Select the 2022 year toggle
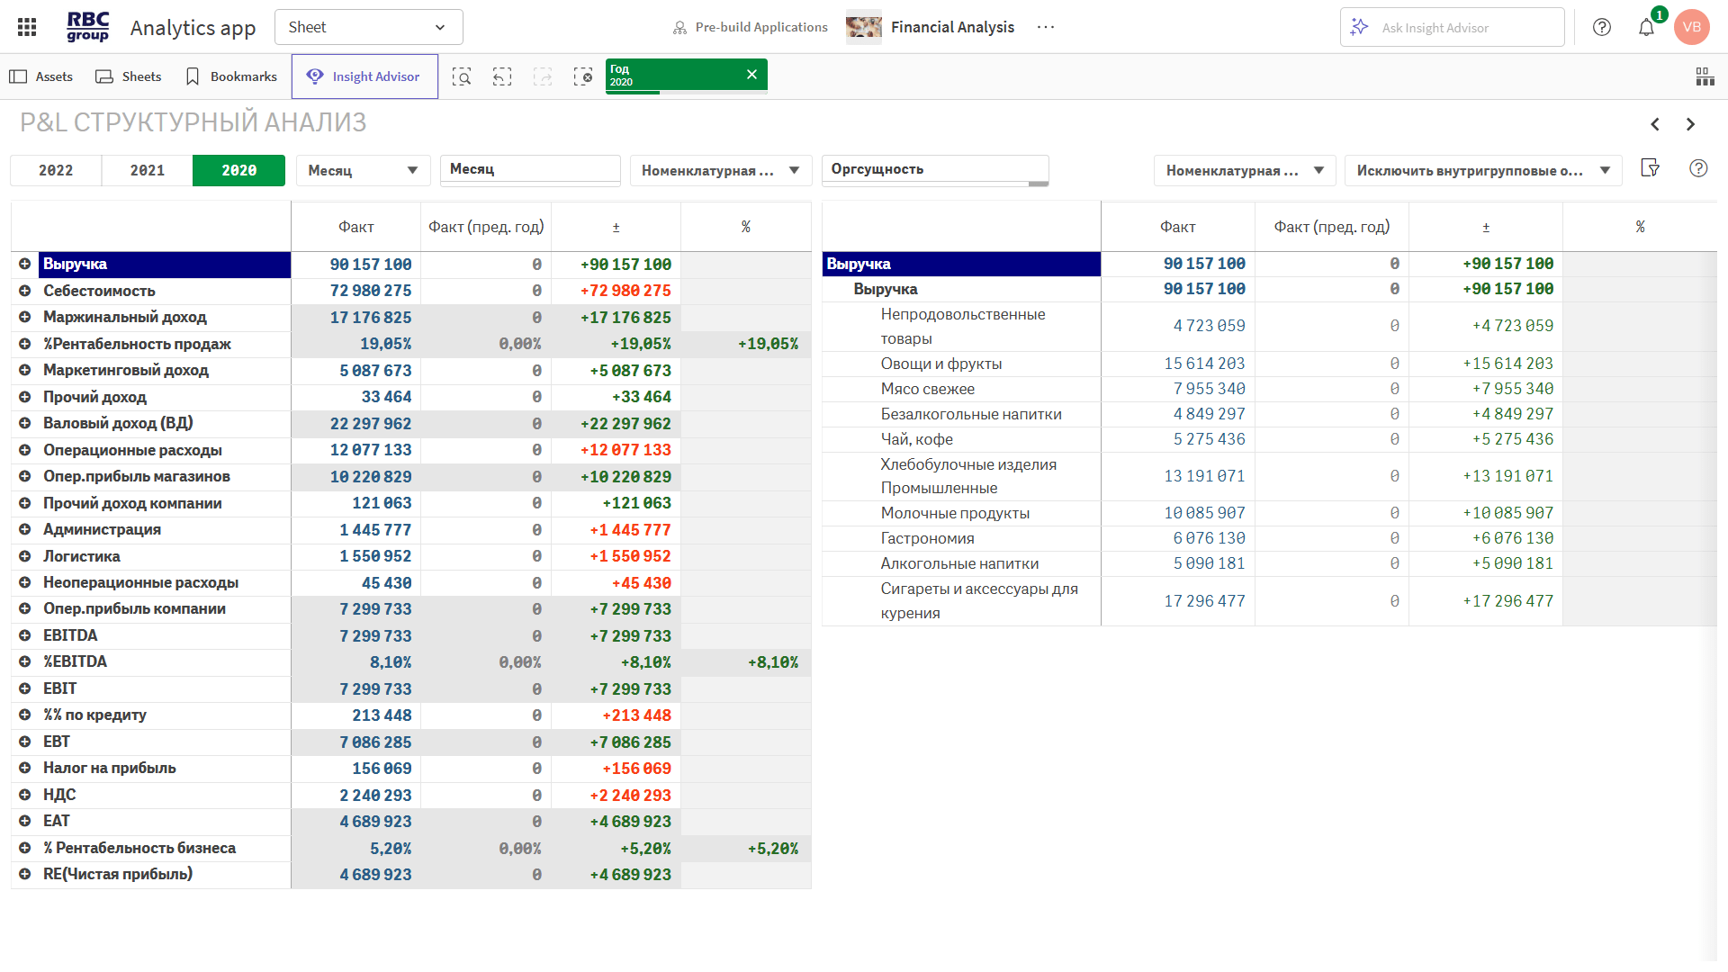1728x972 pixels. (56, 170)
